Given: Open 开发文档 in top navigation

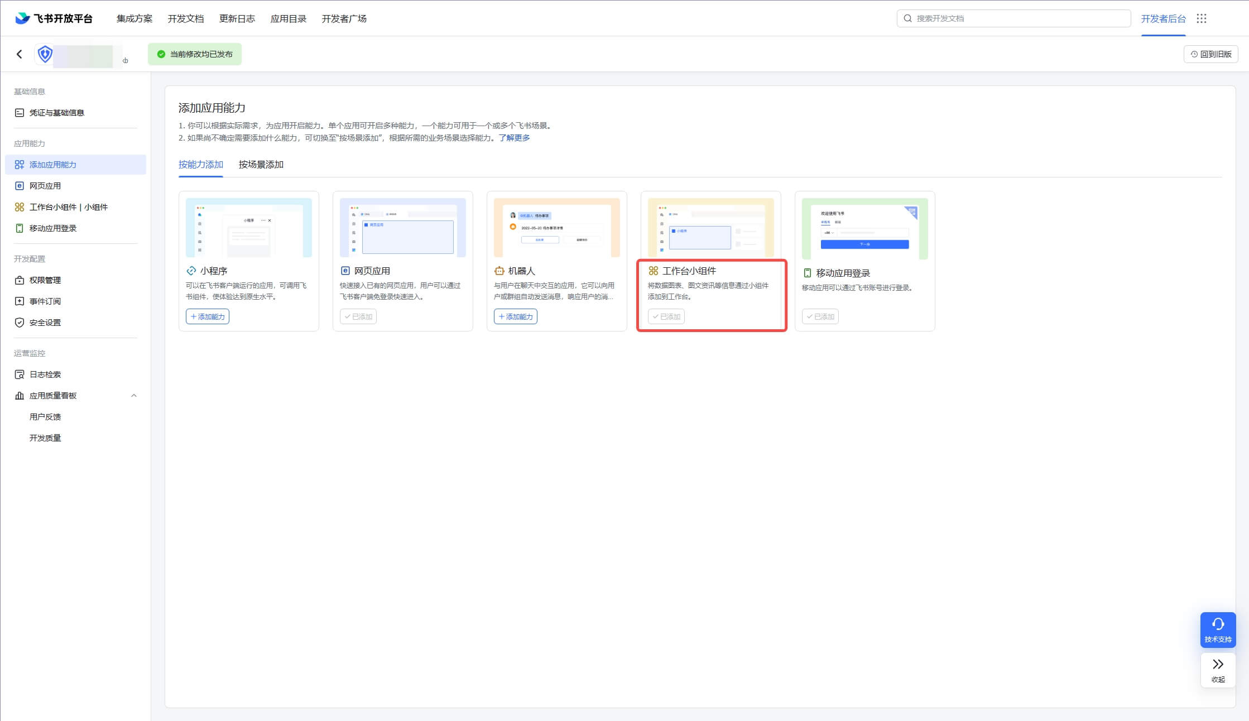Looking at the screenshot, I should [185, 18].
